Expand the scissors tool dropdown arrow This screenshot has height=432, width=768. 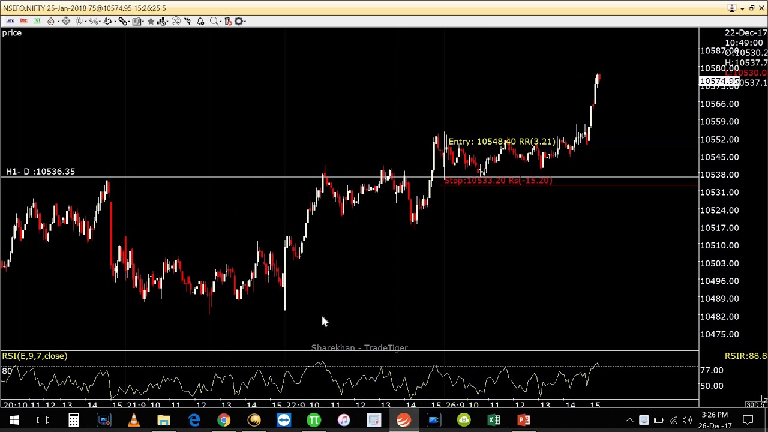100,21
